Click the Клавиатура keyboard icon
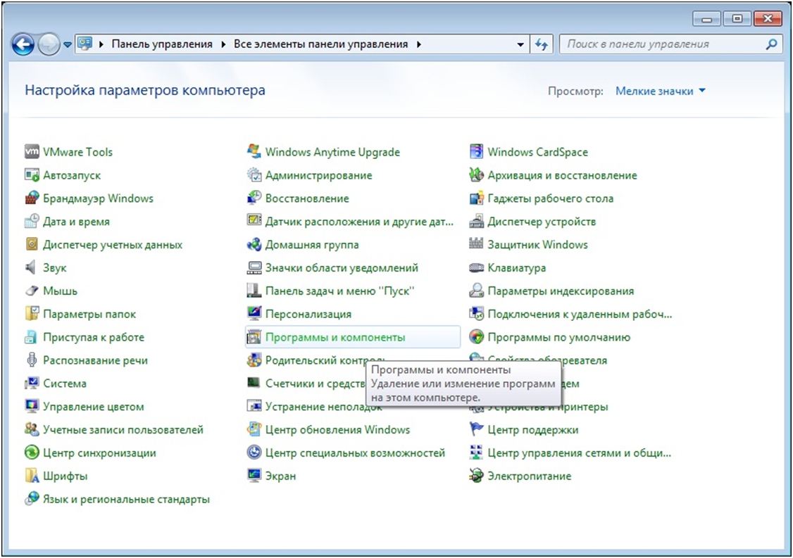The height and width of the screenshot is (558, 793). [x=477, y=268]
